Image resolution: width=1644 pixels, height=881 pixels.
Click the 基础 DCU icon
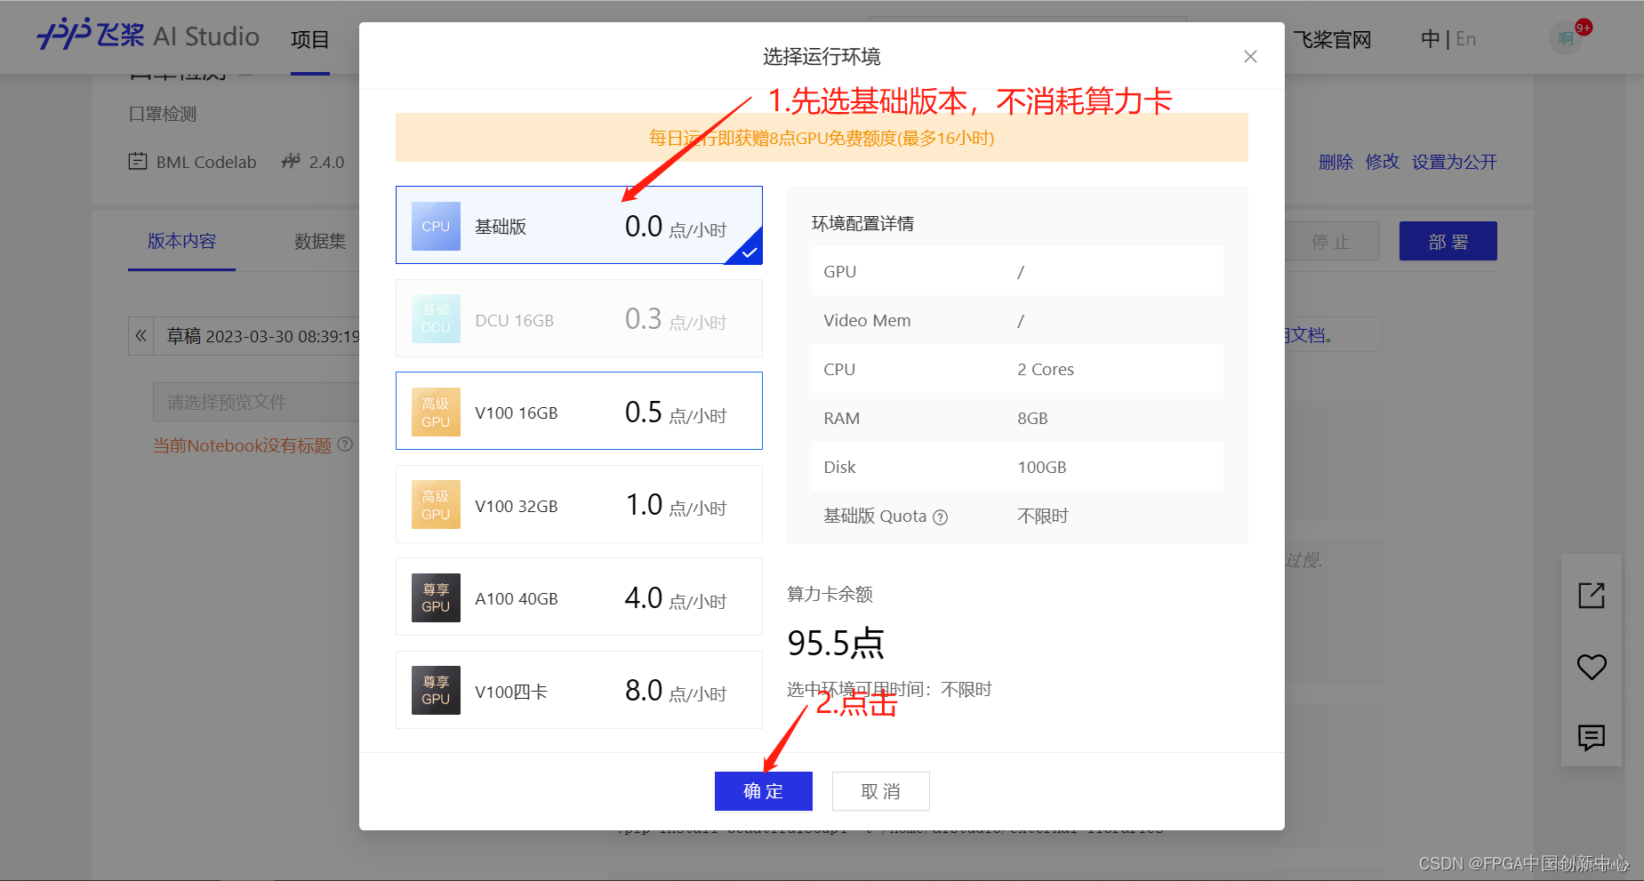pyautogui.click(x=436, y=318)
